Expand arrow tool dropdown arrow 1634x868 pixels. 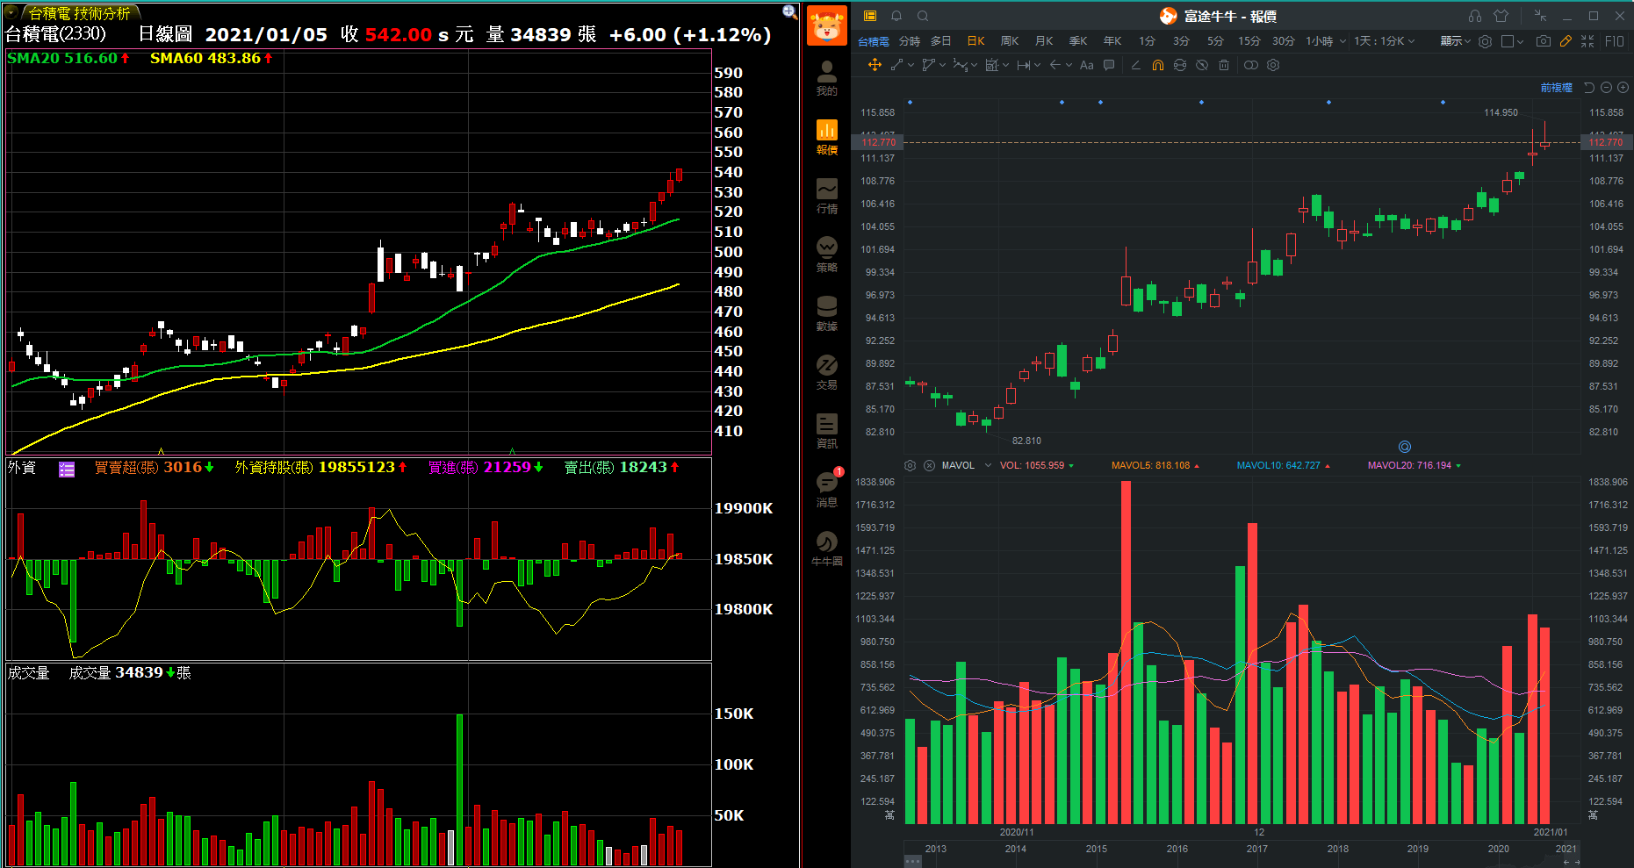pyautogui.click(x=1069, y=65)
